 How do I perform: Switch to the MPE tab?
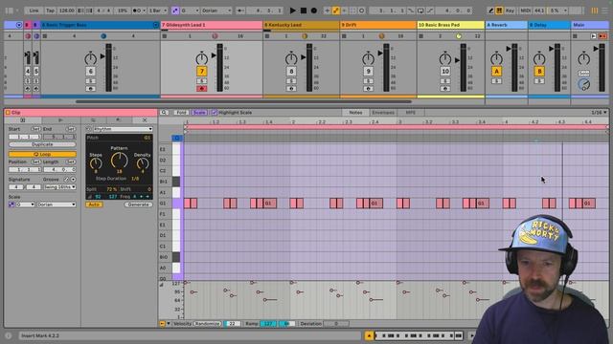coord(411,113)
